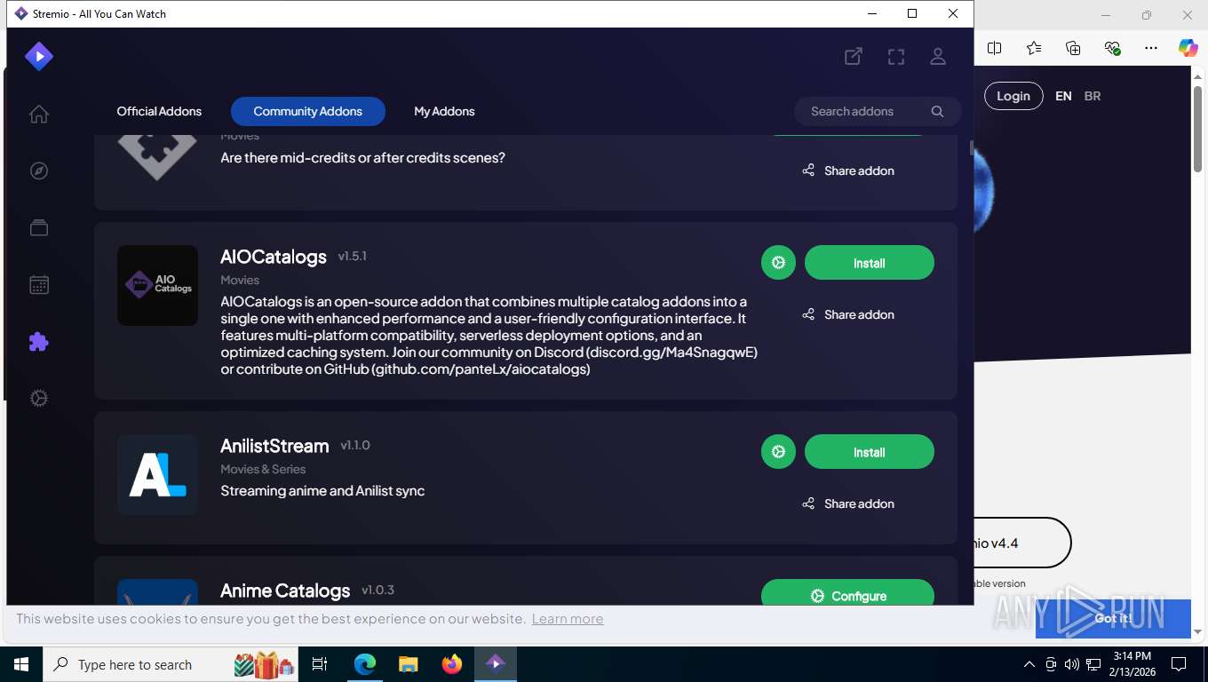Open Learn more cookie link
Image resolution: width=1208 pixels, height=682 pixels.
(x=568, y=619)
